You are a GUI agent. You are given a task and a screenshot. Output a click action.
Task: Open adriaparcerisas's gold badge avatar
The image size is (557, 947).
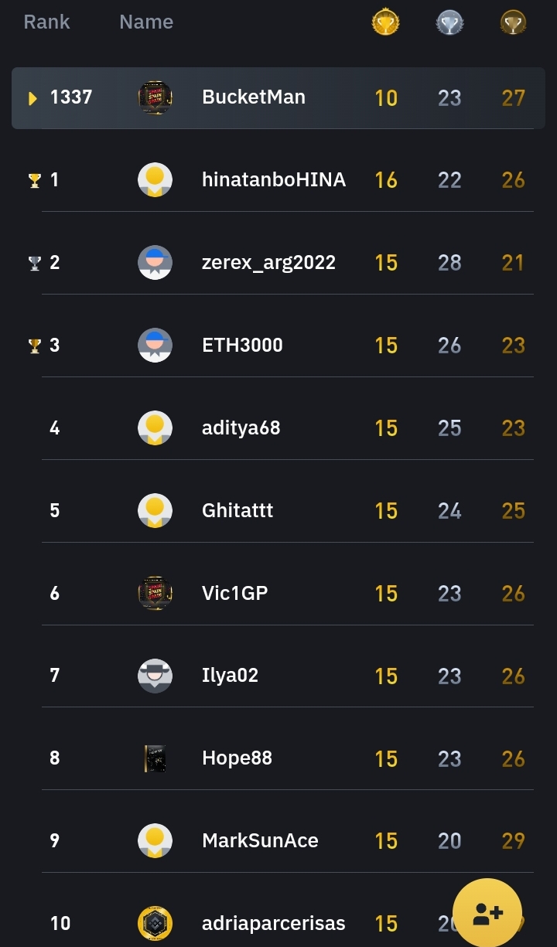coord(155,923)
